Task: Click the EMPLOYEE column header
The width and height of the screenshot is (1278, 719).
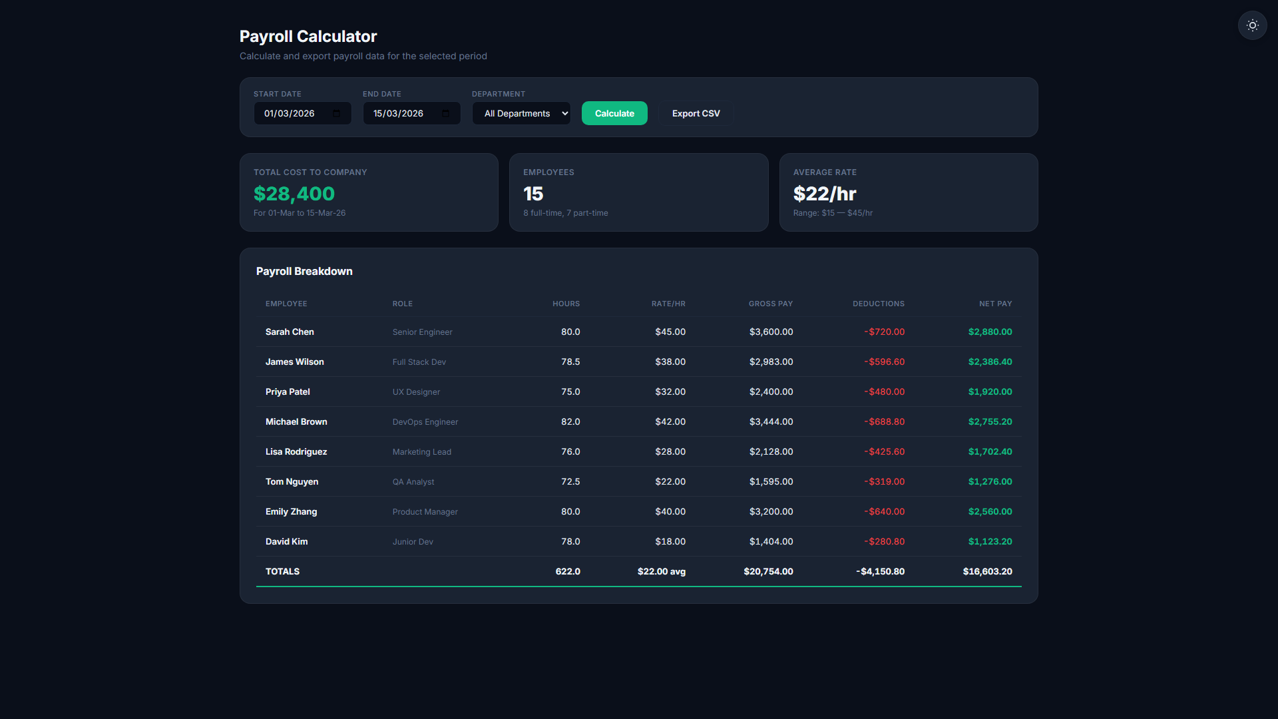Action: (x=286, y=304)
